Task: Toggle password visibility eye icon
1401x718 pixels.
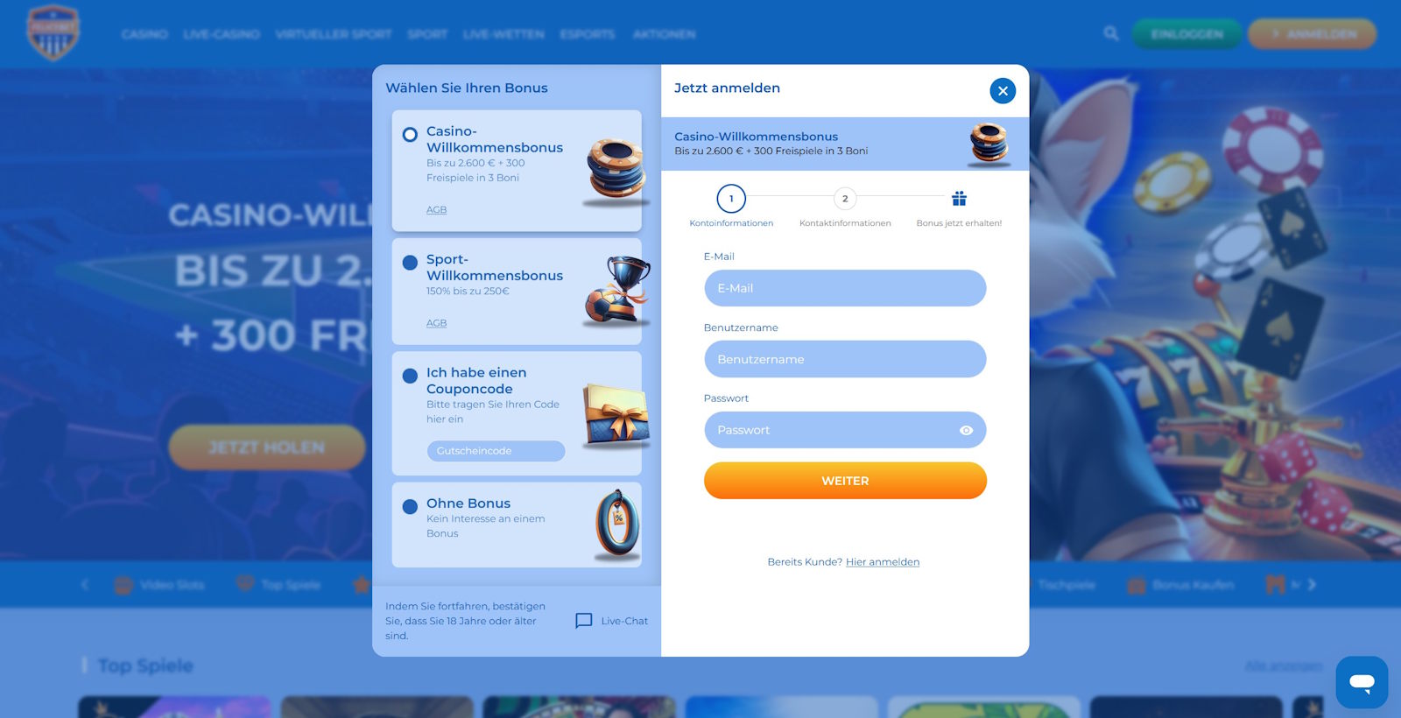Action: click(x=966, y=431)
